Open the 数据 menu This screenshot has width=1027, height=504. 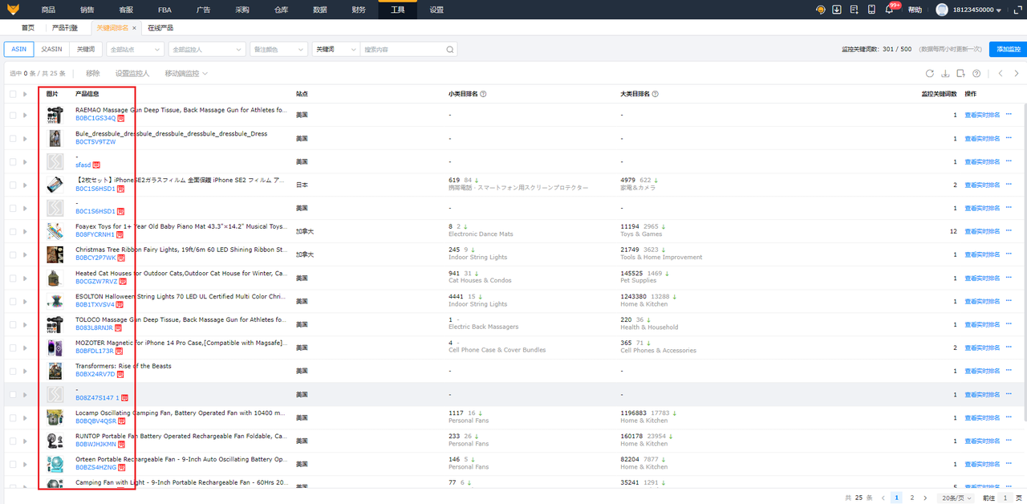[320, 10]
